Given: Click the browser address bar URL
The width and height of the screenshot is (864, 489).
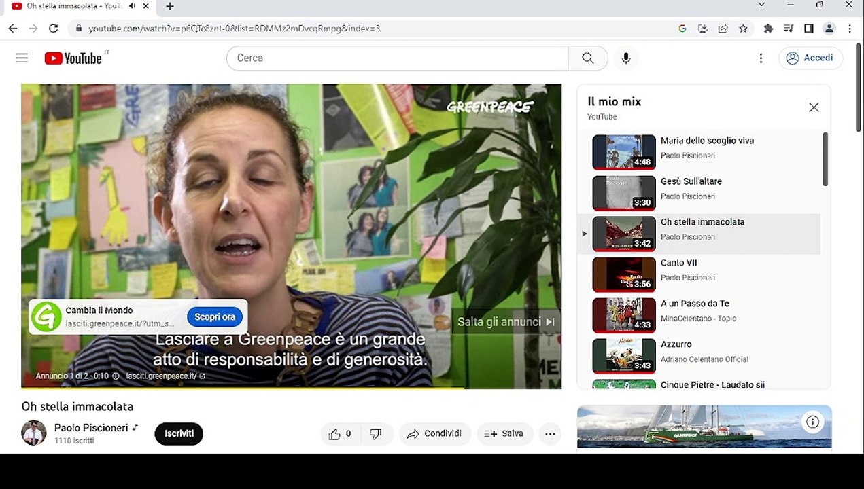Looking at the screenshot, I should (234, 29).
